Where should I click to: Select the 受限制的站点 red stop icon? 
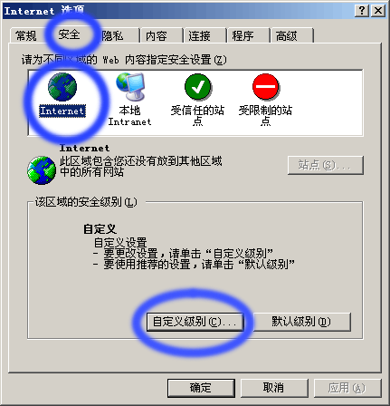[266, 87]
